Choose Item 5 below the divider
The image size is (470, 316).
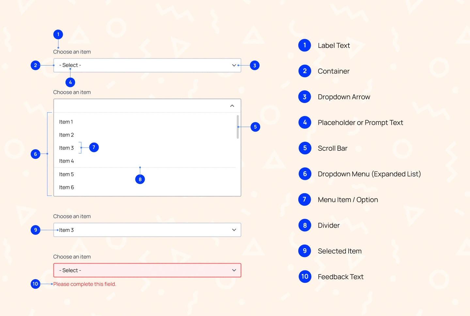(66, 174)
